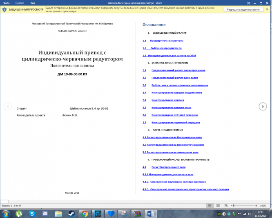Open link 1.1 Предварительные расчеты
The image size is (272, 218).
click(x=163, y=40)
